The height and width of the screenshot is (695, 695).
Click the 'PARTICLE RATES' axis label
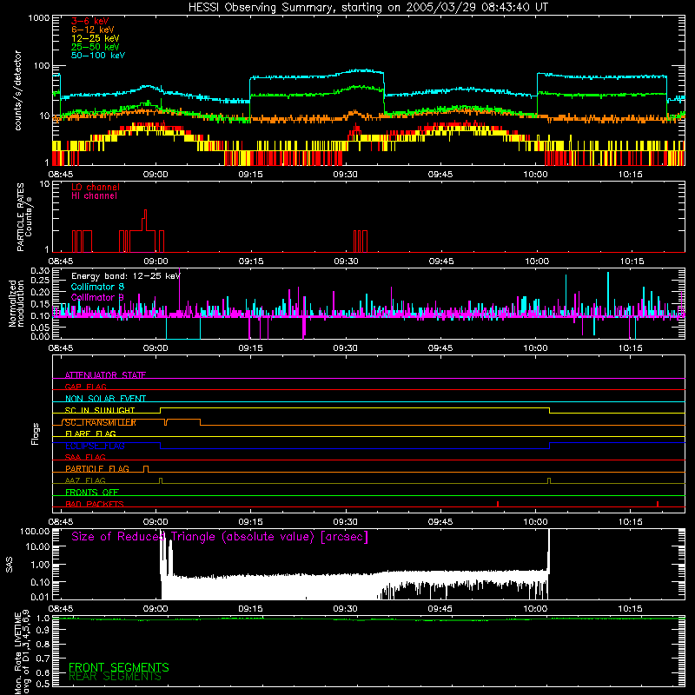[x=20, y=217]
